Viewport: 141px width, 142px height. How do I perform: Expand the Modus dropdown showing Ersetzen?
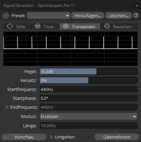89,116
